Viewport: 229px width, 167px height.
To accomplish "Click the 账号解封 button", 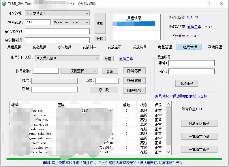I will click(x=134, y=81).
